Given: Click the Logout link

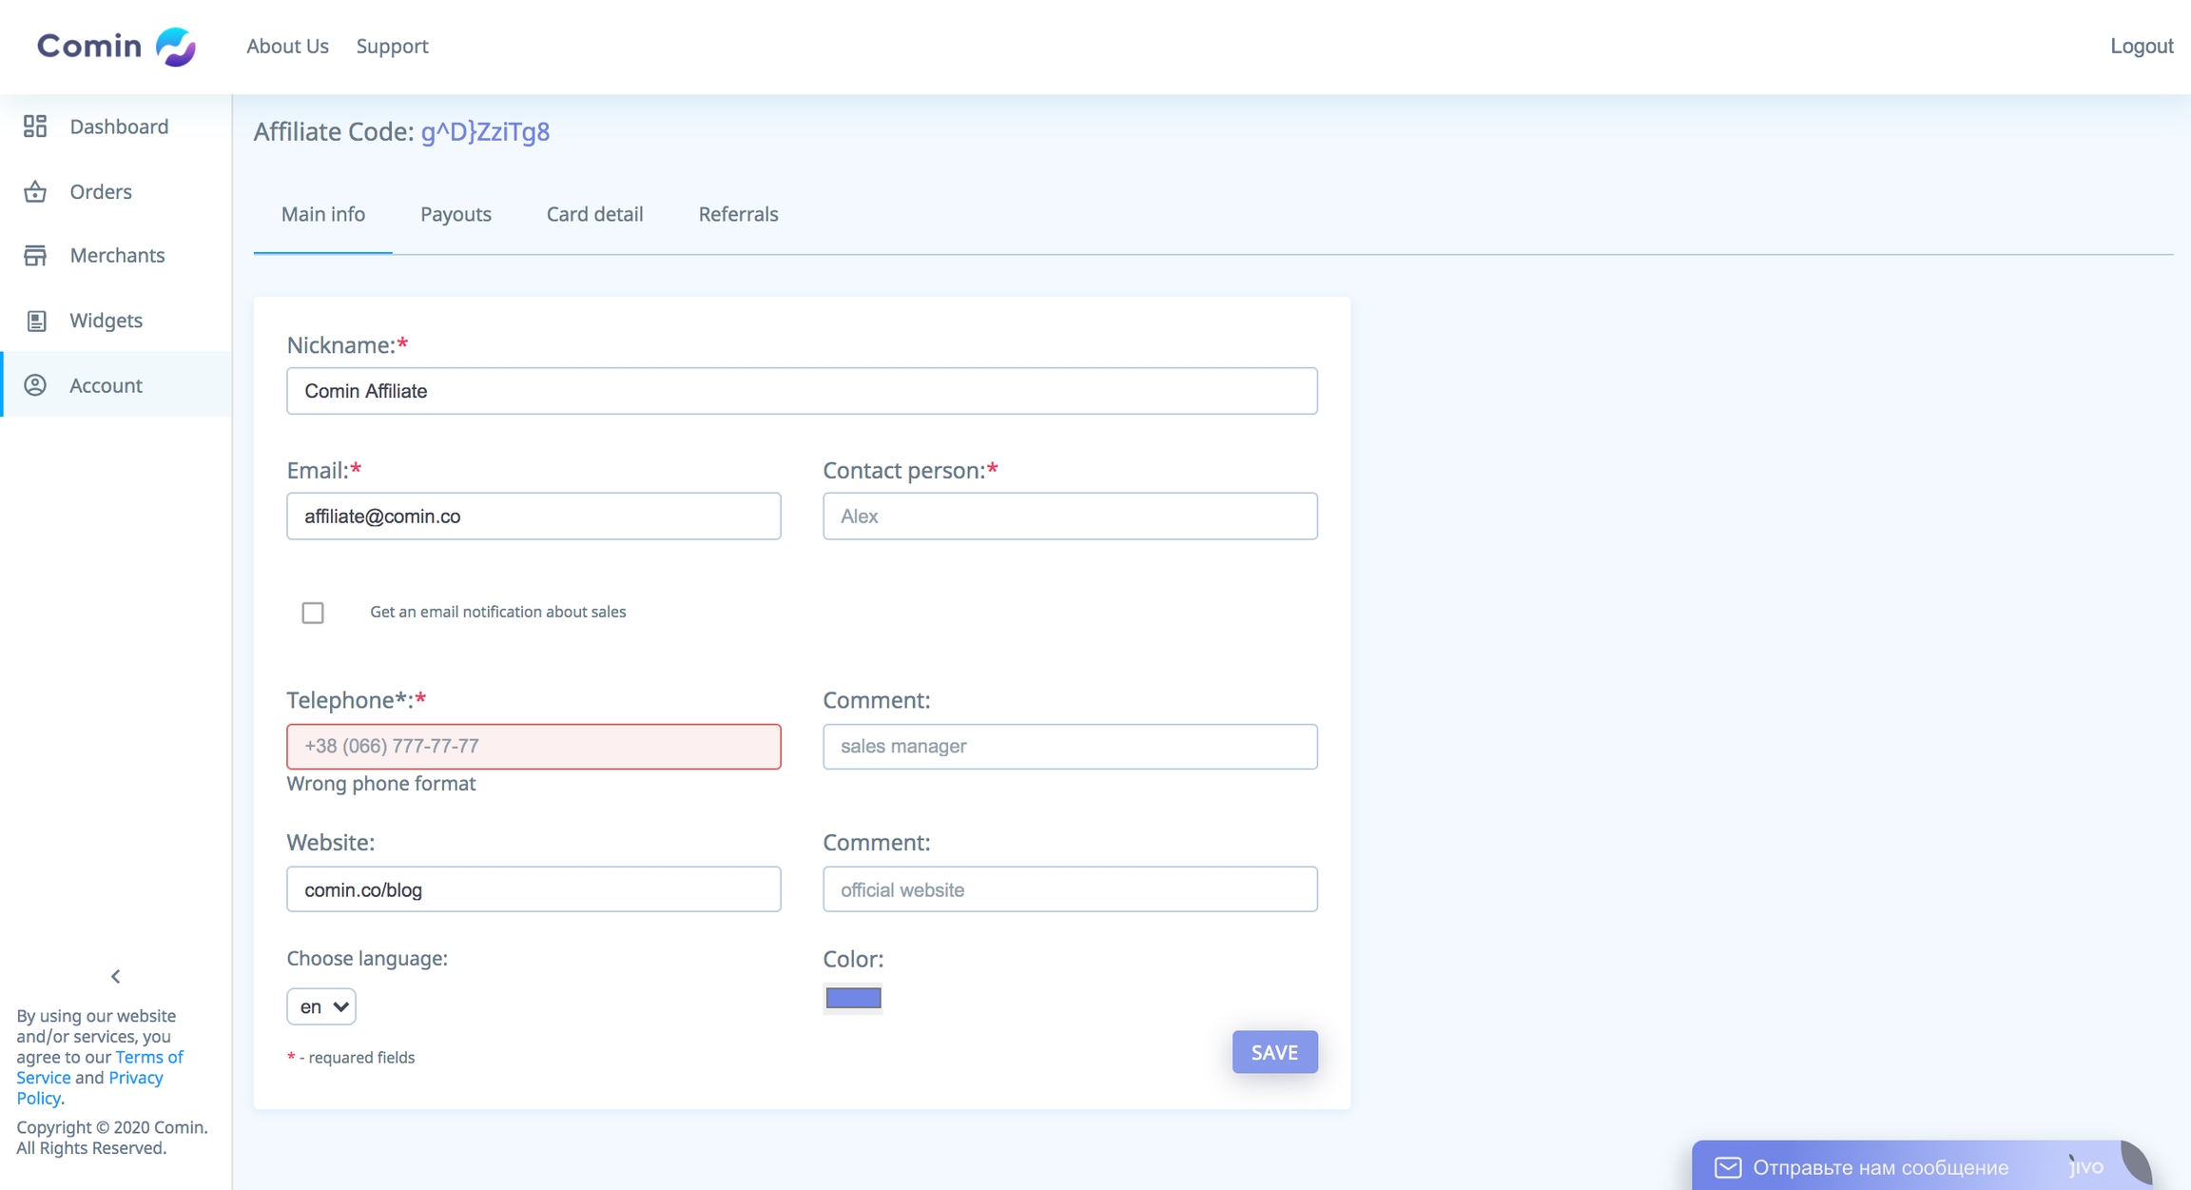Looking at the screenshot, I should pos(2142,46).
